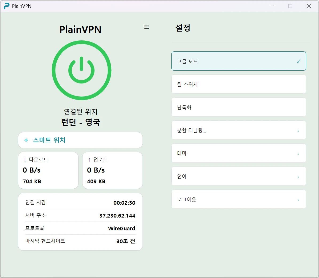Click the 704 KB download total
Viewport: 319px width, 278px height.
point(32,181)
